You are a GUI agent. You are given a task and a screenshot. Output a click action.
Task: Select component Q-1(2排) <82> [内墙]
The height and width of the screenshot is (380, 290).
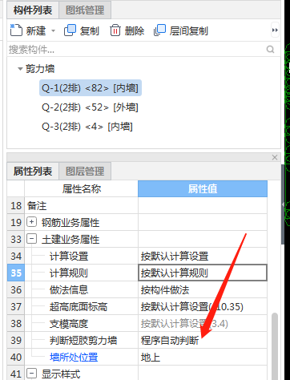point(91,88)
